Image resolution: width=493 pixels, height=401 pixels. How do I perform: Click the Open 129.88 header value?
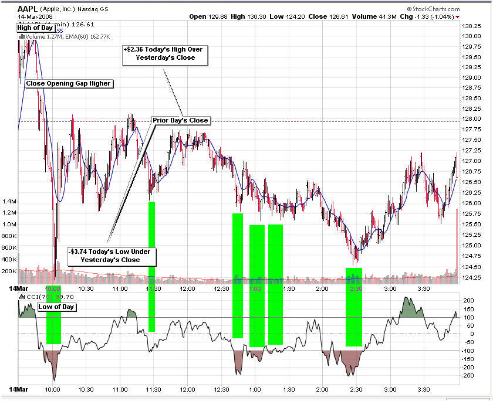coord(208,16)
